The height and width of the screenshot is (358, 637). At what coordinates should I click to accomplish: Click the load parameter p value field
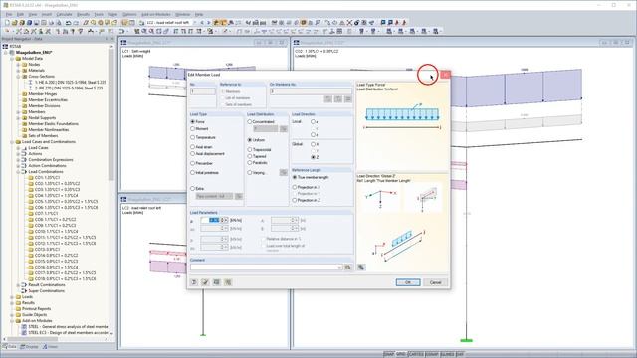[211, 220]
